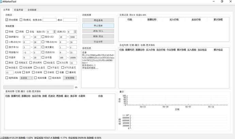Select 卖出价格 header in 交易记录 table
The image size is (235, 139).
click(196, 20)
